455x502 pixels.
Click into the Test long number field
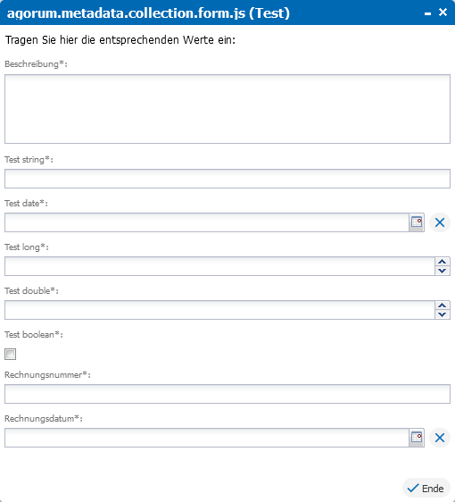tap(219, 266)
